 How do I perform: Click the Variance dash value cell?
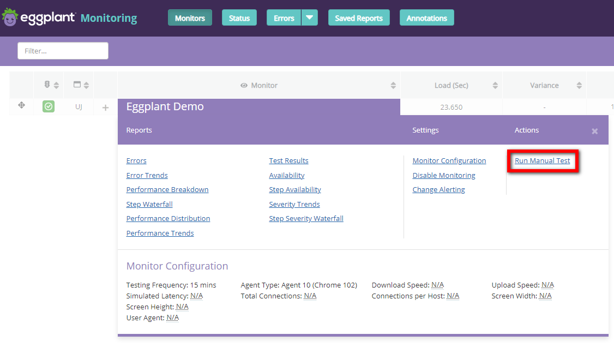(544, 107)
